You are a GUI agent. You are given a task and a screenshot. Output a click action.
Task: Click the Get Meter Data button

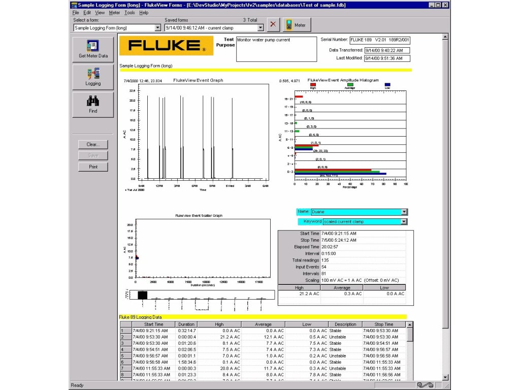(x=93, y=49)
